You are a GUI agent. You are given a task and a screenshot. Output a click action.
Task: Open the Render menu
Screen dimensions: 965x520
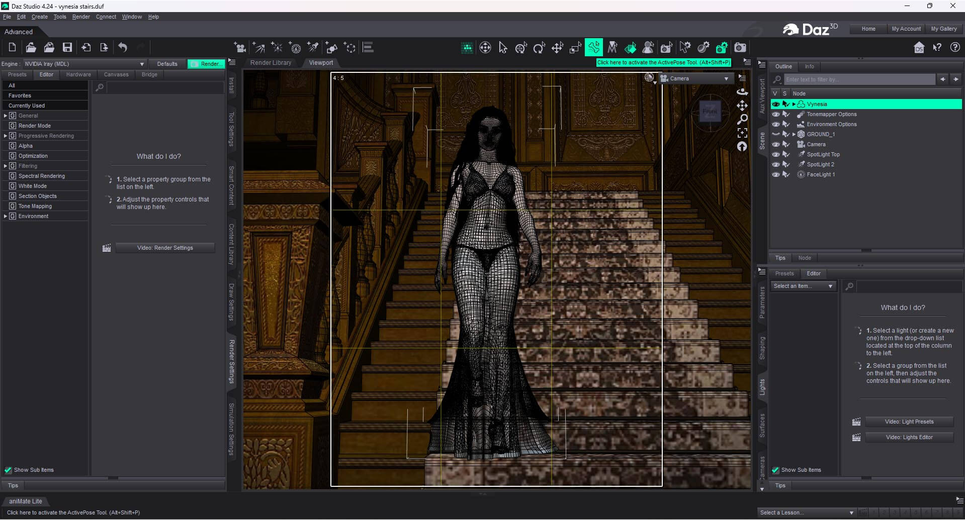[x=81, y=17]
